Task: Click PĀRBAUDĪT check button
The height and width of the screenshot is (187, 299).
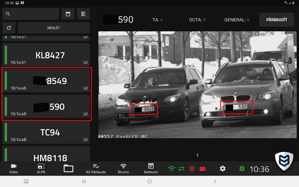Action: (277, 20)
